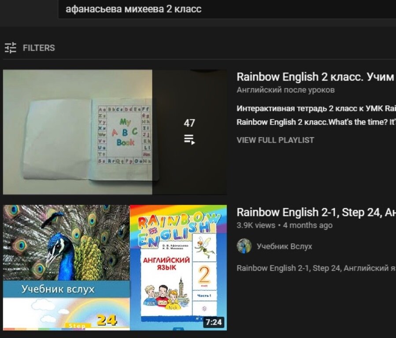Image resolution: width=396 pixels, height=338 pixels.
Task: Click the 7:24 duration badge
Action: coord(214,322)
